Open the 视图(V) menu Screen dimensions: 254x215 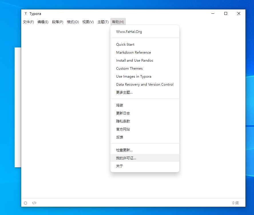pyautogui.click(x=88, y=22)
